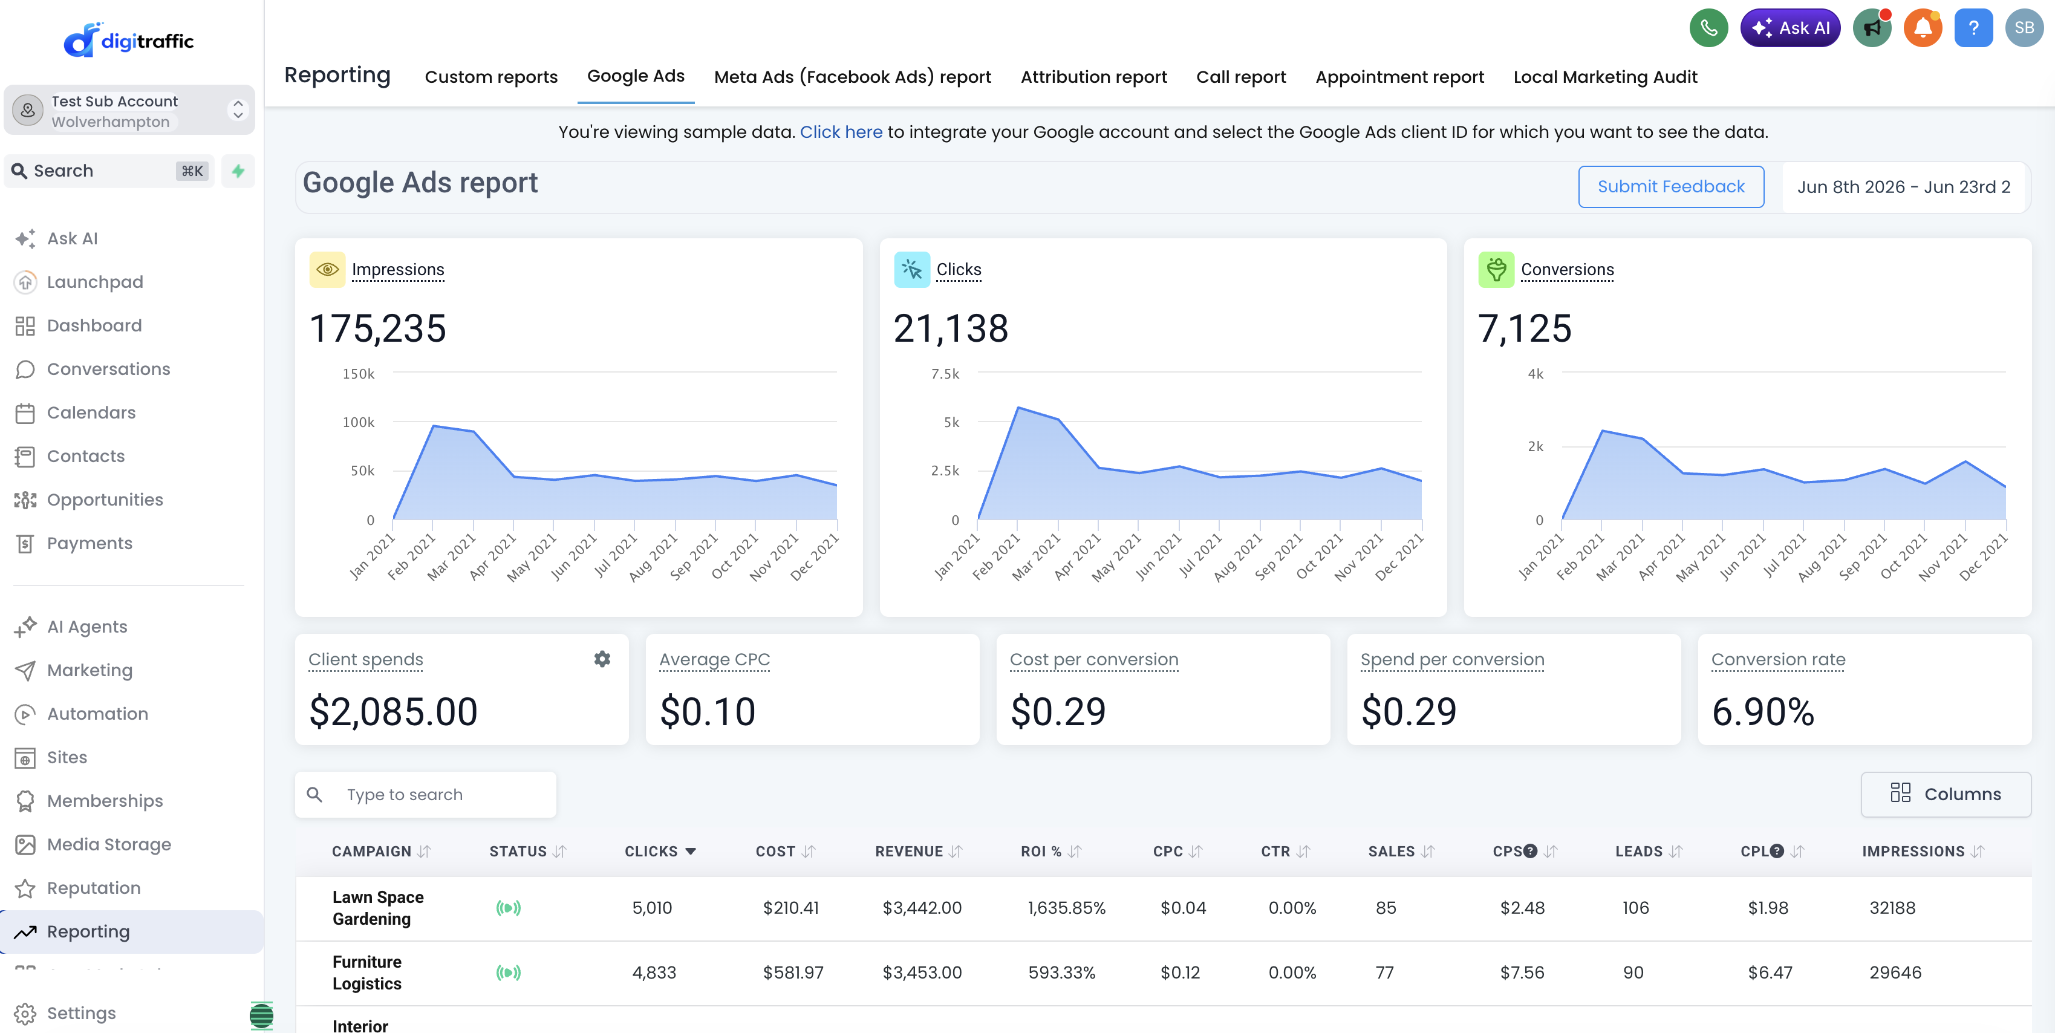Sort table by CAMPAIGN column
This screenshot has width=2055, height=1033.
(x=380, y=851)
